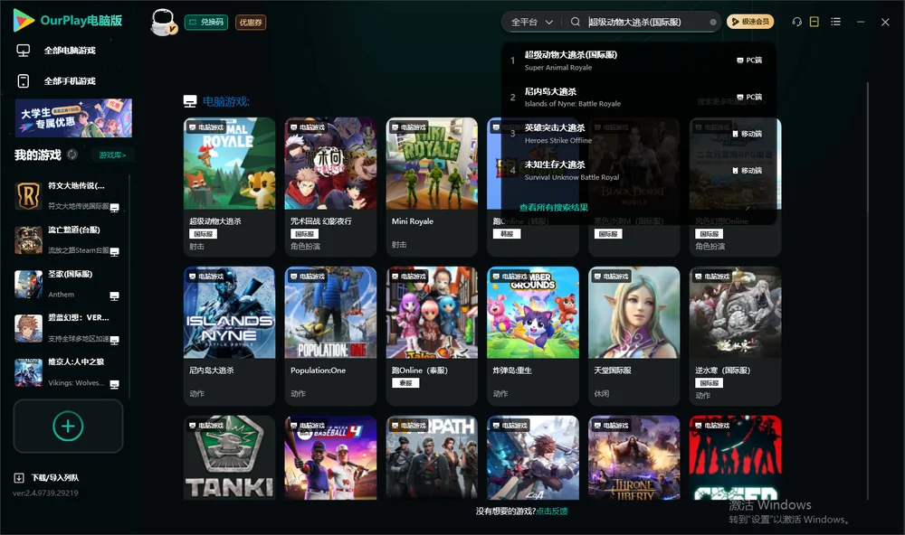Click the PC icon on 符文大地传说 row
This screenshot has height=535, width=905.
coord(114,208)
